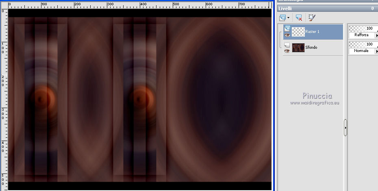This screenshot has height=191, width=378.
Task: Select the Sfondo layer name
Action: [x=311, y=47]
